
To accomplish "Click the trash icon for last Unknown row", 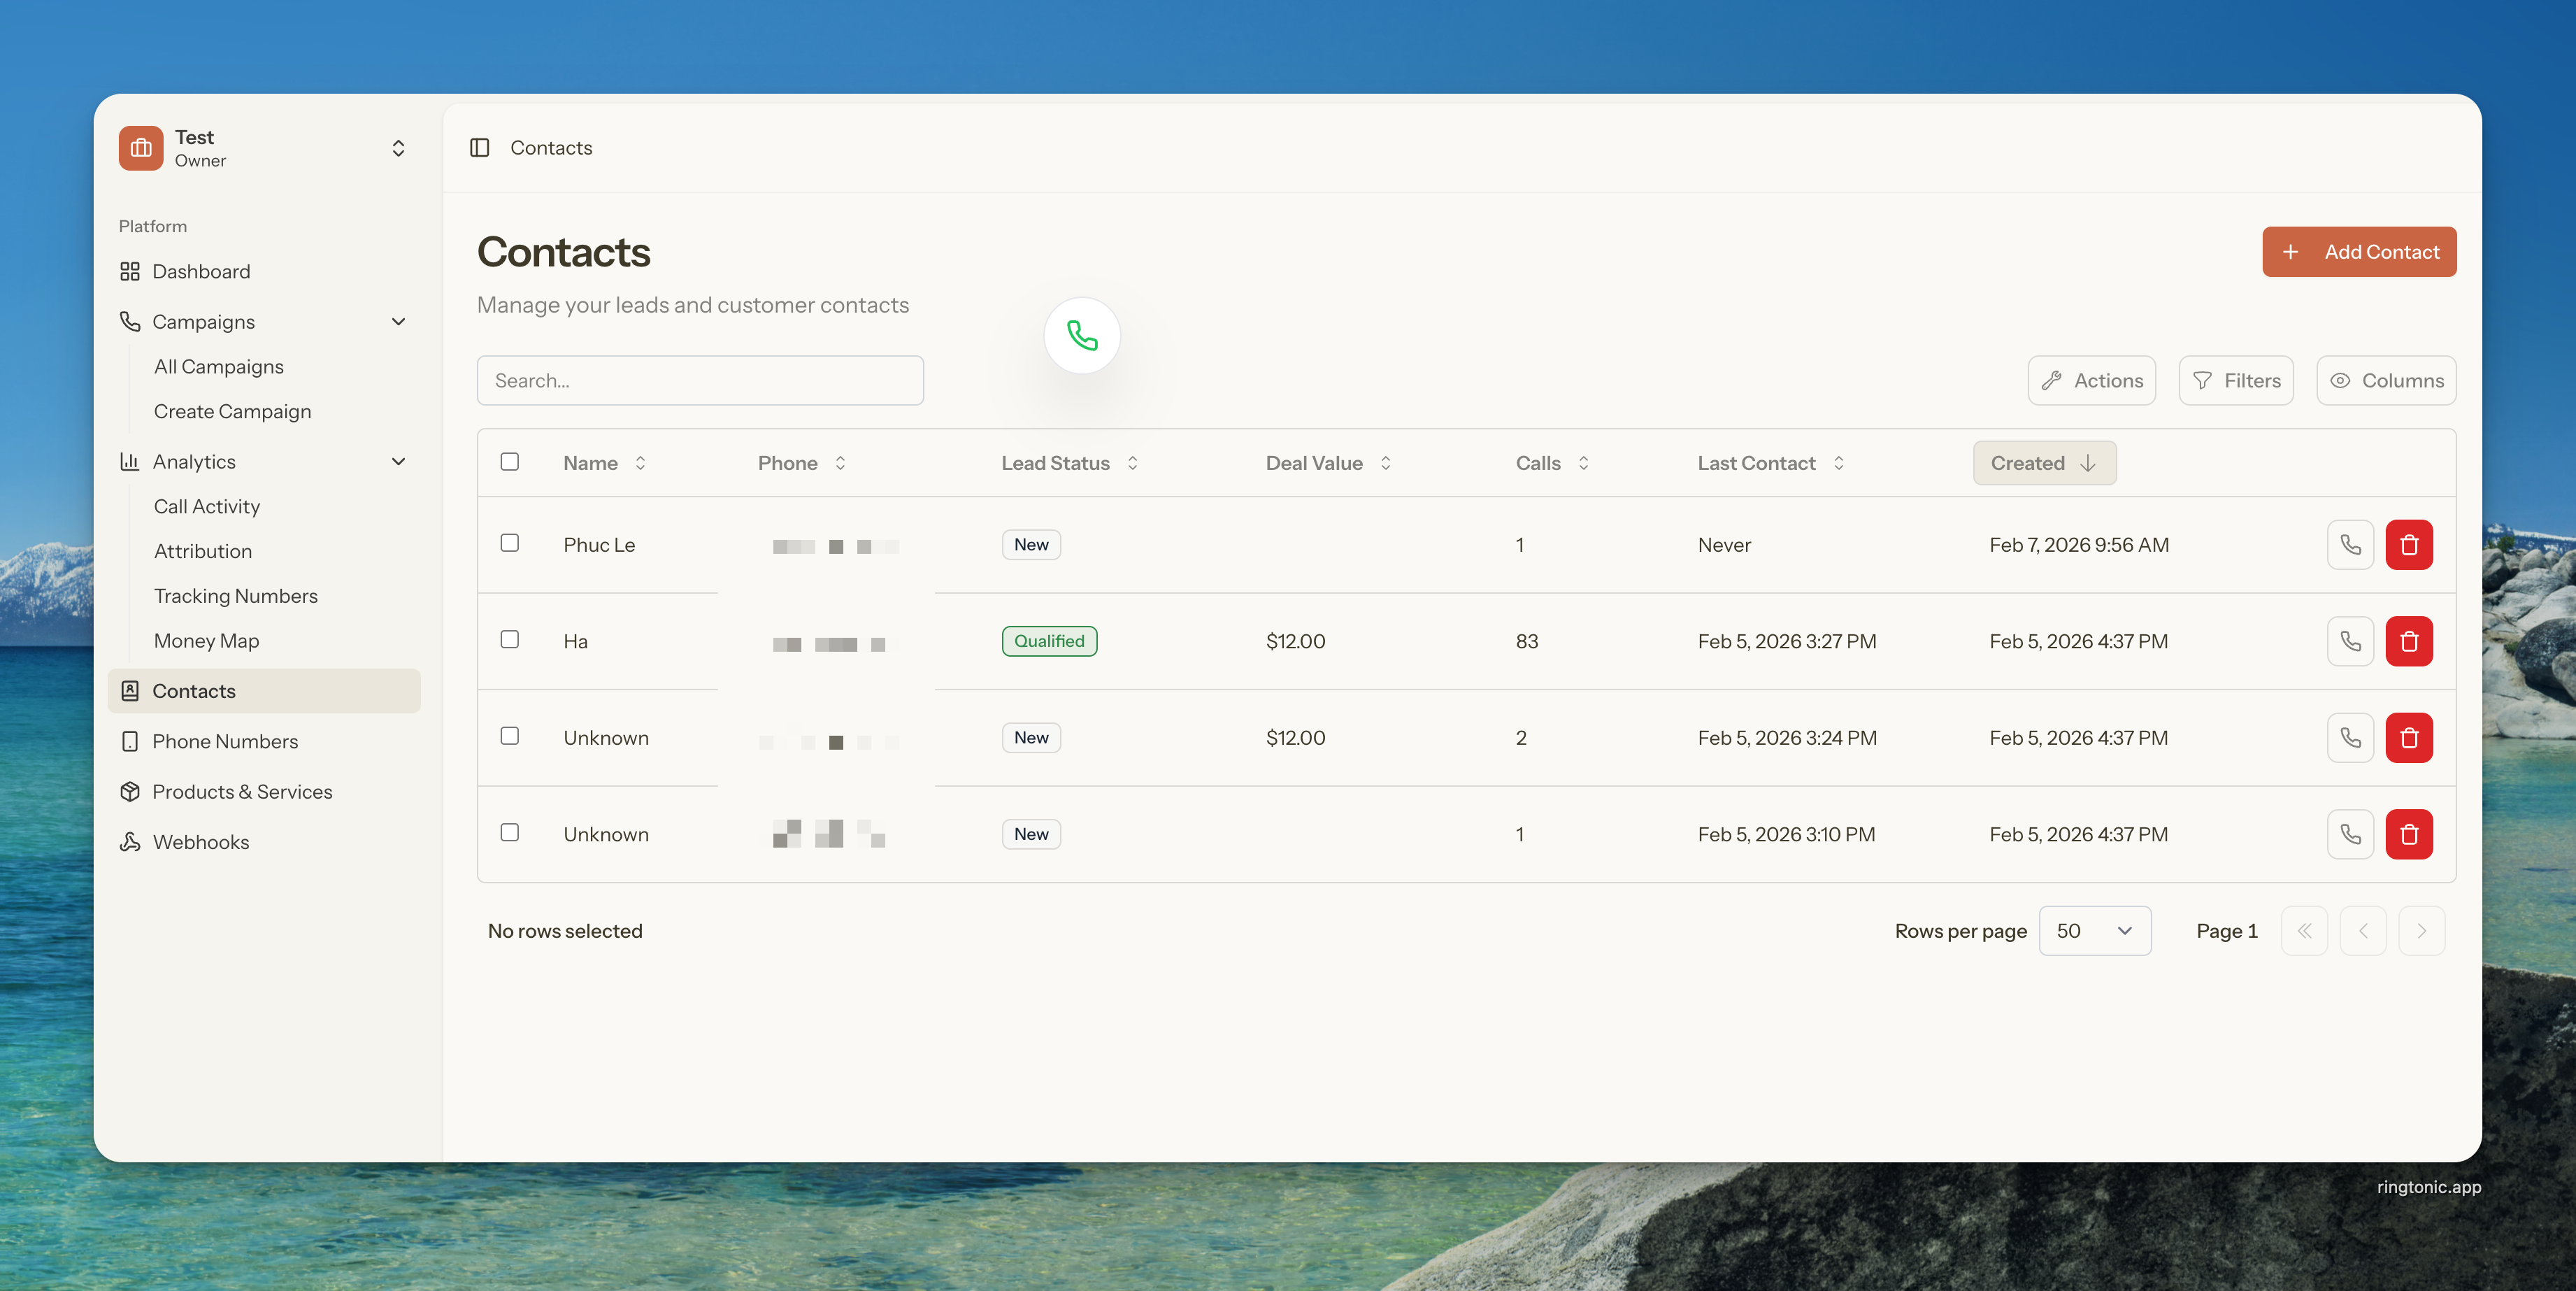I will (2408, 834).
